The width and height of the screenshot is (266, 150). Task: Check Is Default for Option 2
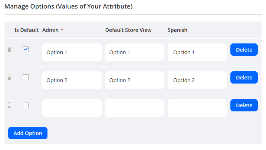coord(26,77)
